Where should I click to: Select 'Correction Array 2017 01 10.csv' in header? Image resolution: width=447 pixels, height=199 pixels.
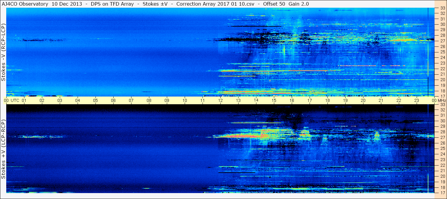pyautogui.click(x=215, y=4)
